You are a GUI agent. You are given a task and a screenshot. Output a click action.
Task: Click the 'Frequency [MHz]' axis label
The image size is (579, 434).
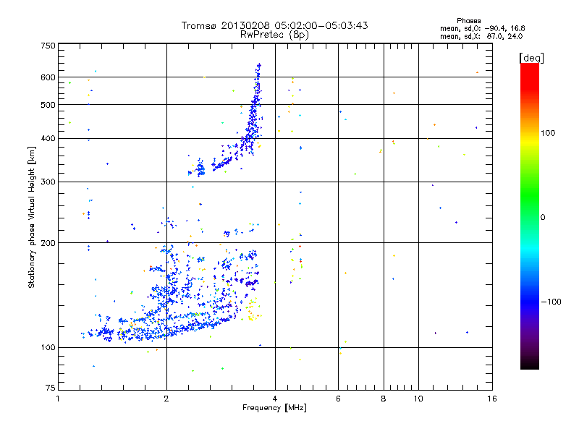click(274, 408)
